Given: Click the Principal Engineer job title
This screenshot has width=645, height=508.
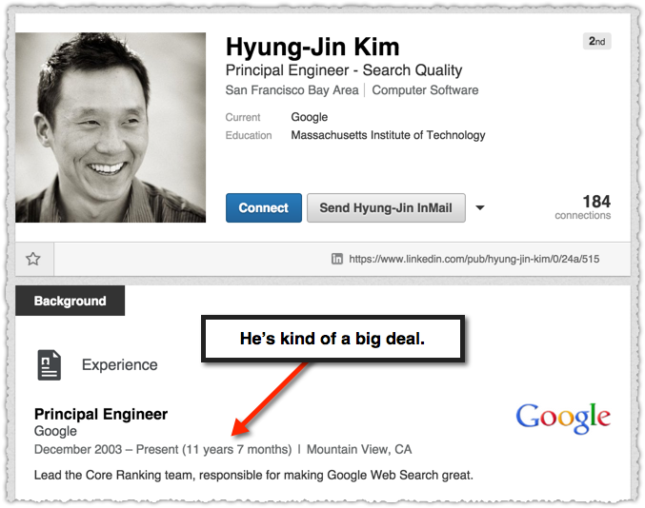Looking at the screenshot, I should coord(101,414).
